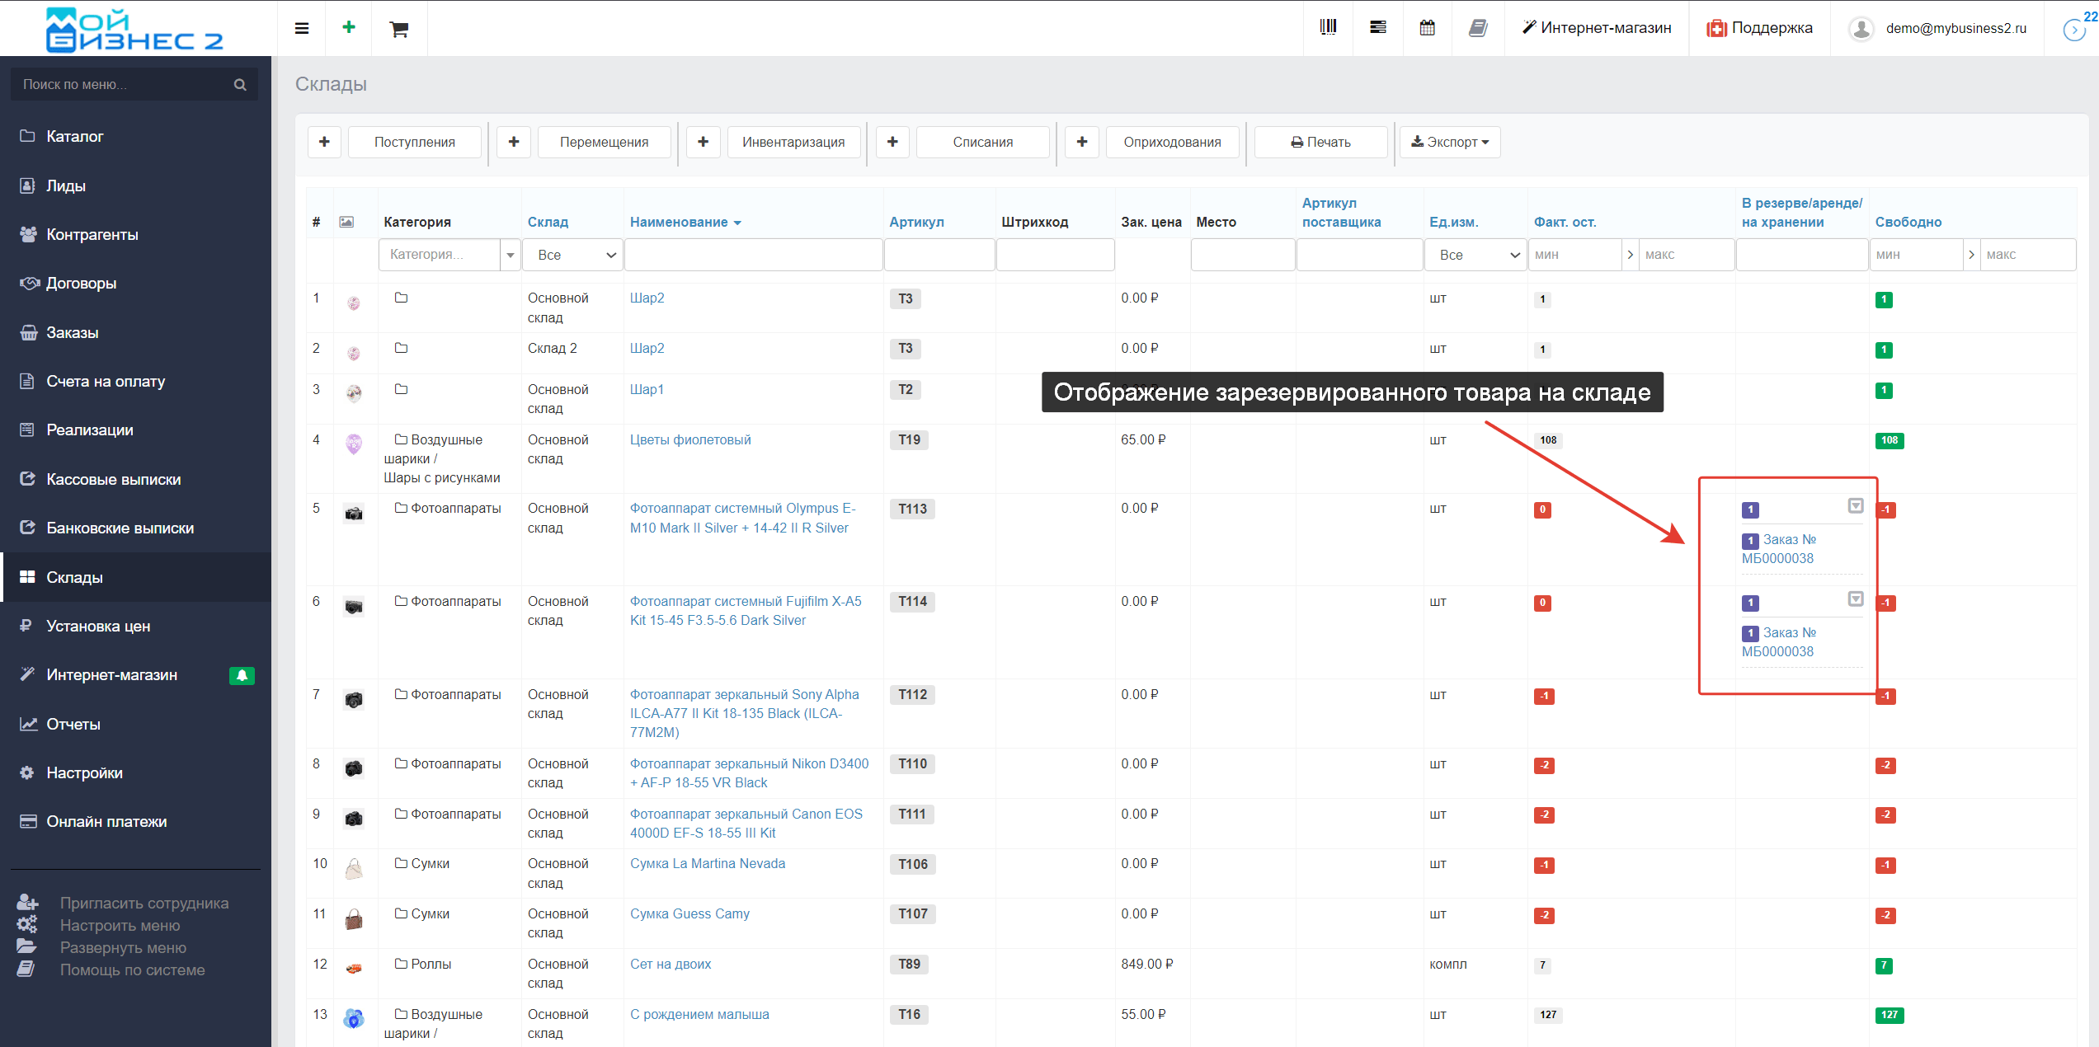Viewport: 2099px width, 1047px height.
Task: Click the green plus icon in header
Action: (349, 27)
